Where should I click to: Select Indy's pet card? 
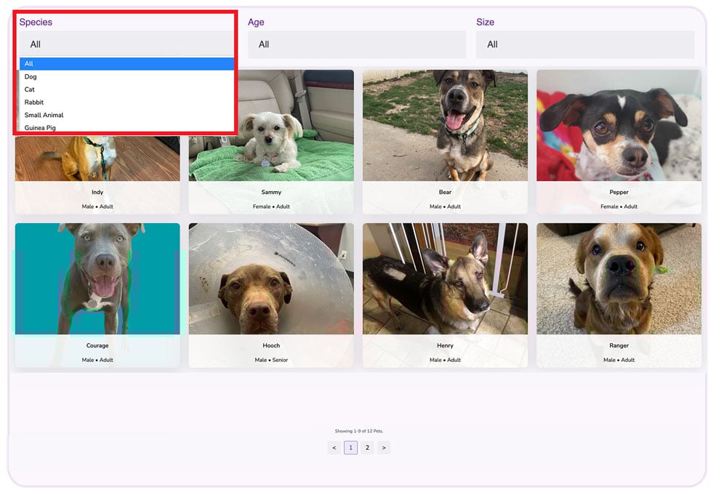97,167
